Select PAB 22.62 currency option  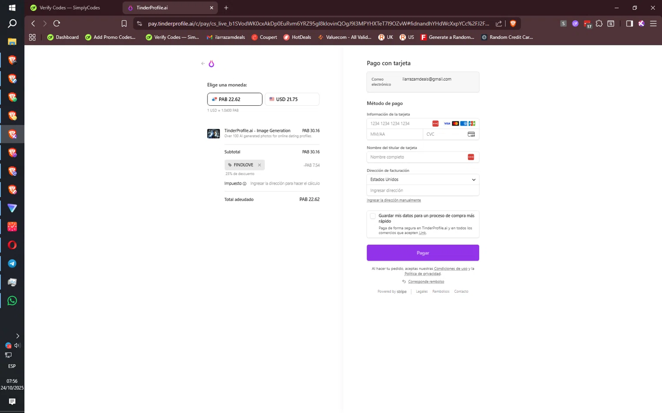click(235, 99)
